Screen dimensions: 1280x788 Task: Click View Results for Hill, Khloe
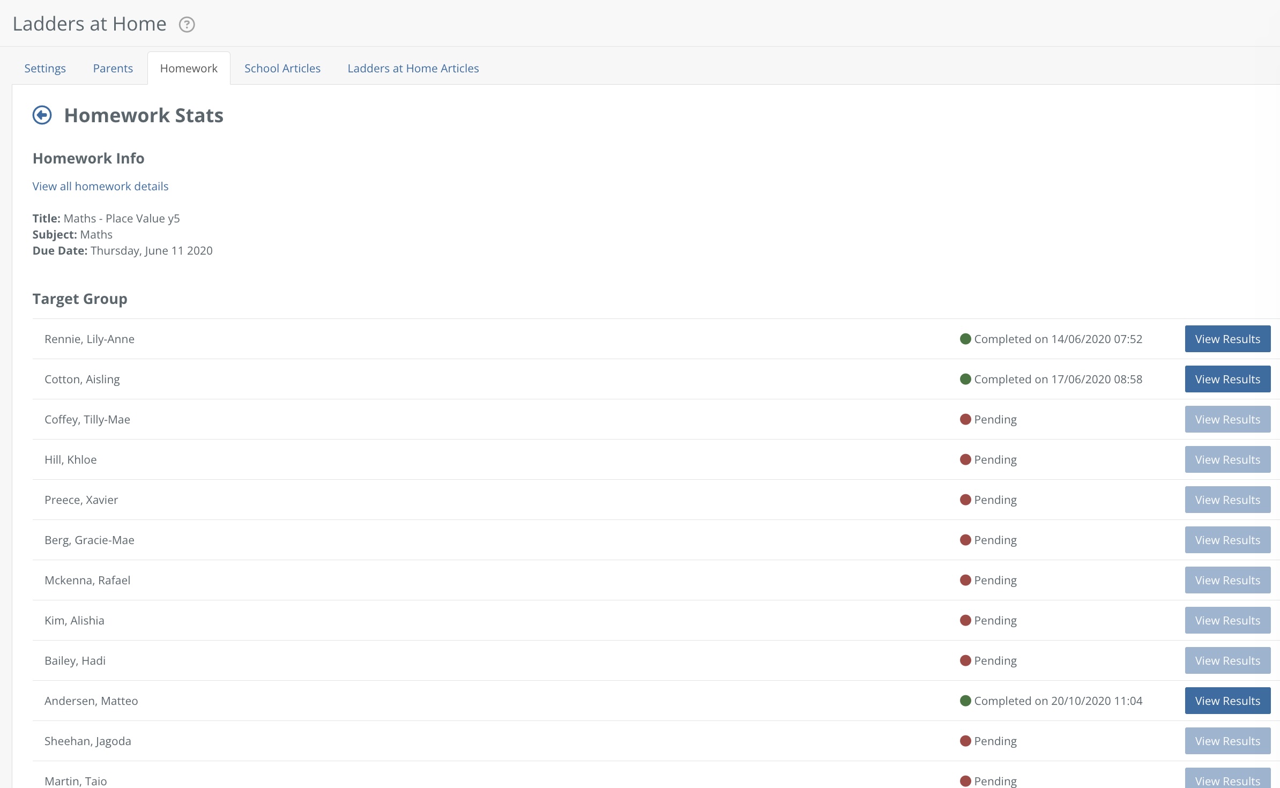pyautogui.click(x=1227, y=459)
